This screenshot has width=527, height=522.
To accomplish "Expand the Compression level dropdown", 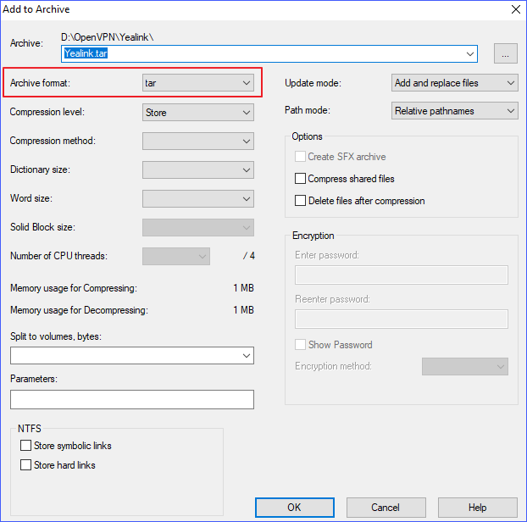I will coord(198,113).
